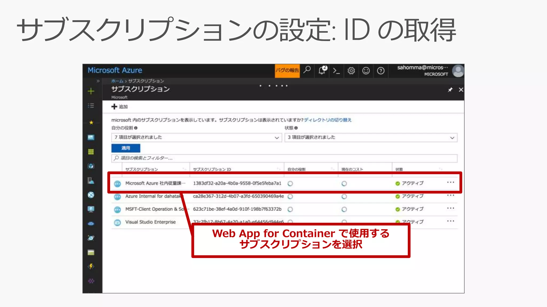Open the Cosmos DB planet icon in sidebar
This screenshot has width=547, height=307.
click(x=91, y=238)
